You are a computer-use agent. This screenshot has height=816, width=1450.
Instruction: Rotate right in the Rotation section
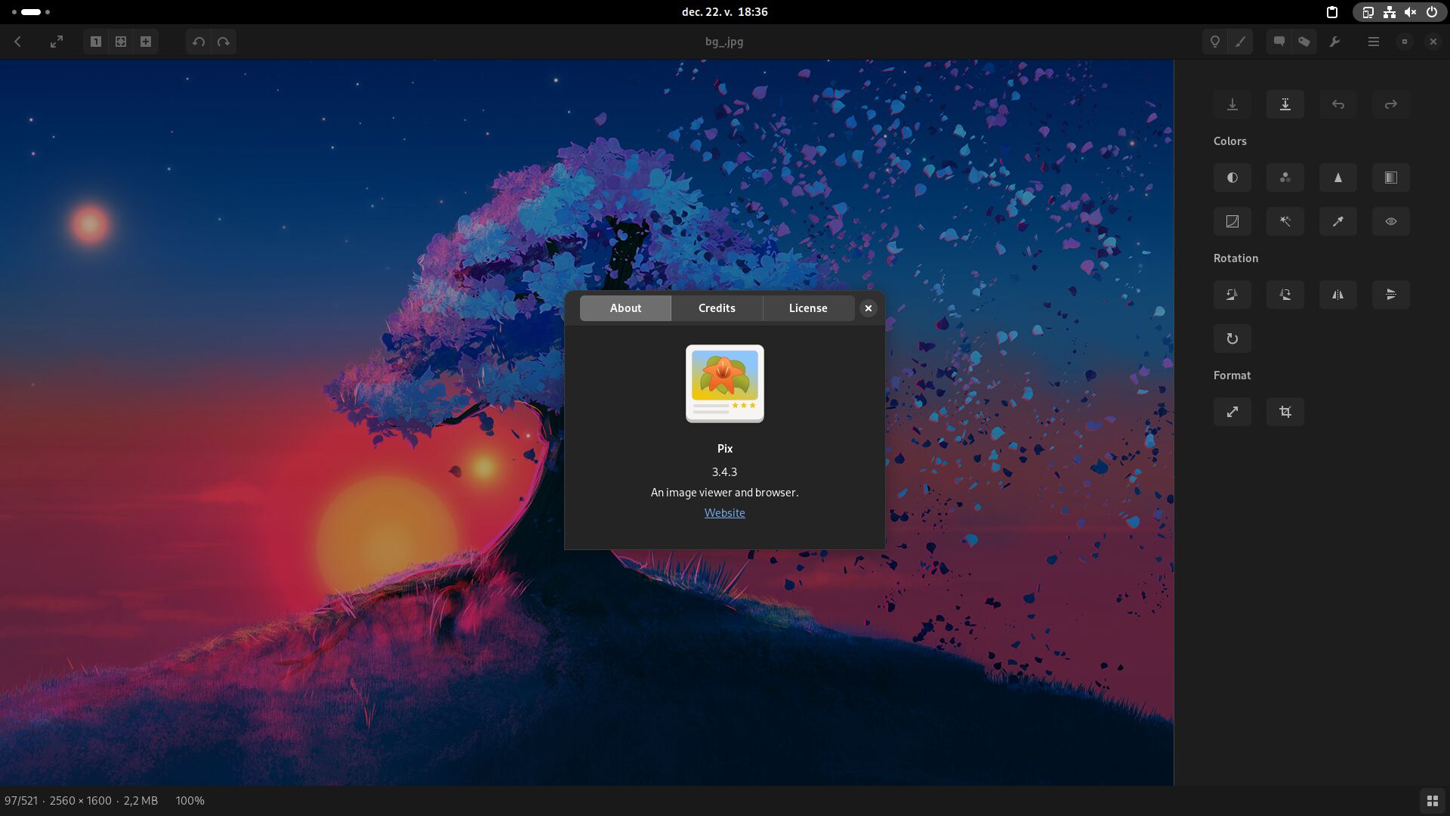pos(1285,295)
